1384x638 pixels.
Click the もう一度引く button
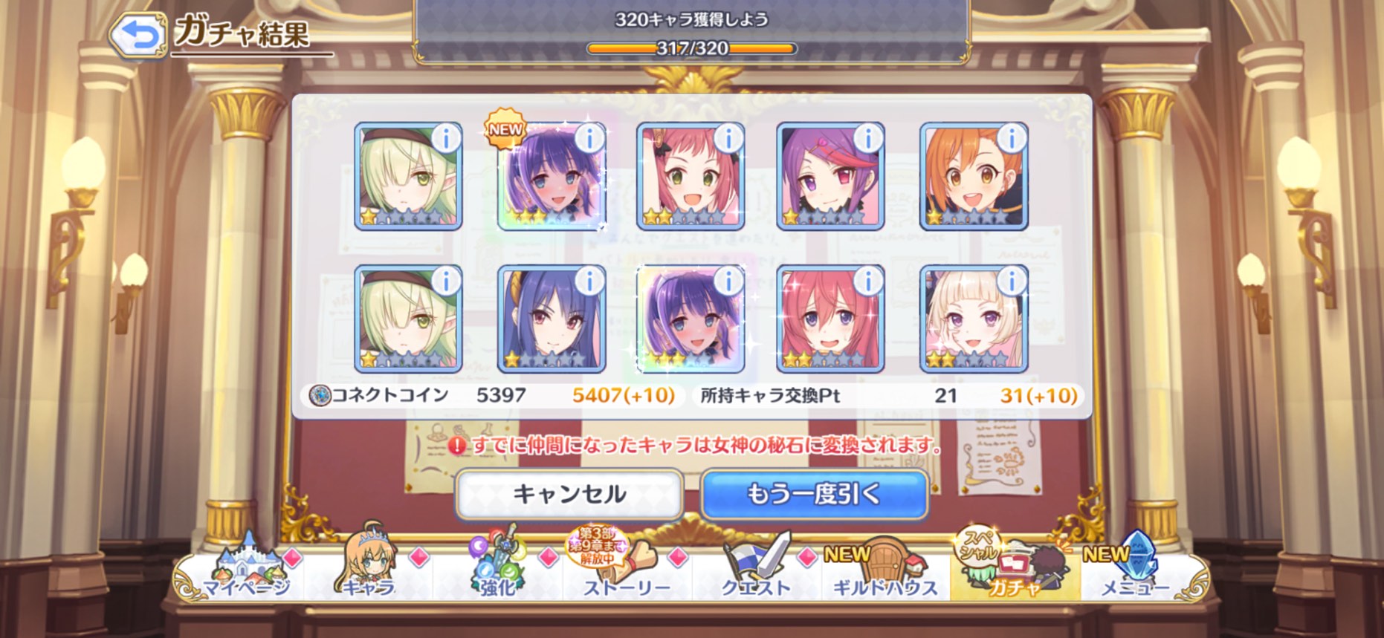click(x=815, y=494)
